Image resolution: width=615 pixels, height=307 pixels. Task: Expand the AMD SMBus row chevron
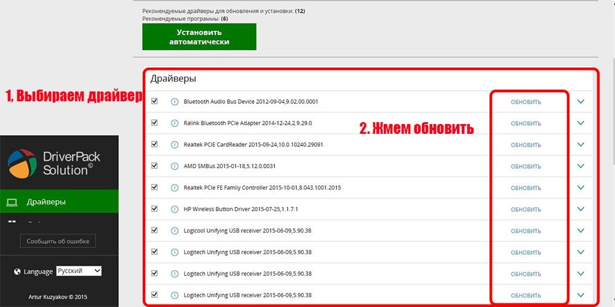click(x=581, y=166)
